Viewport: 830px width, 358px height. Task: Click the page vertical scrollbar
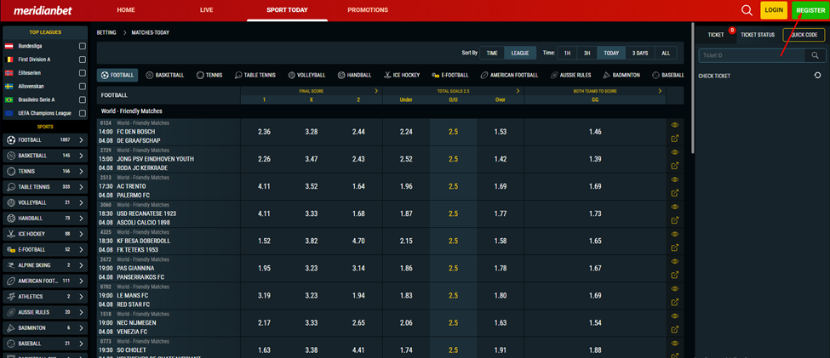(x=692, y=88)
